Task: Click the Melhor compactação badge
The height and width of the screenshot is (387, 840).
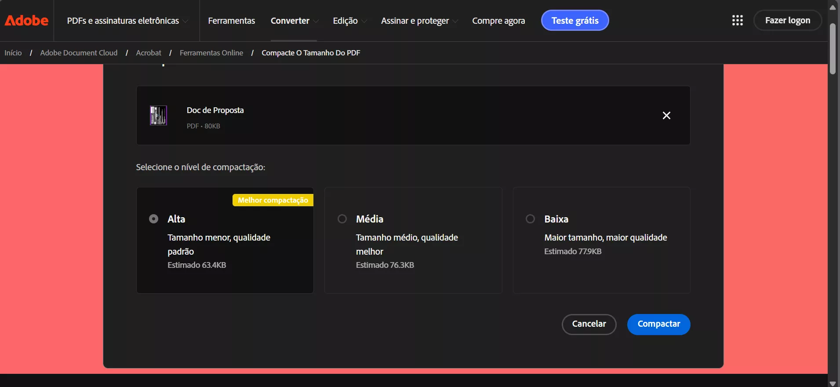Action: [x=273, y=200]
